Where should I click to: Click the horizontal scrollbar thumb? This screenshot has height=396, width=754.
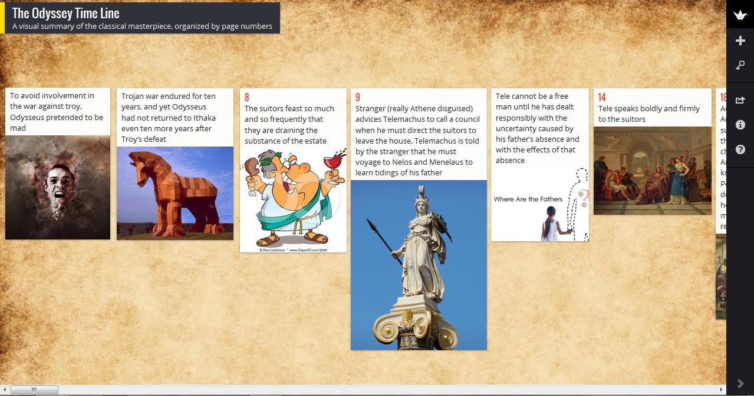tap(34, 390)
